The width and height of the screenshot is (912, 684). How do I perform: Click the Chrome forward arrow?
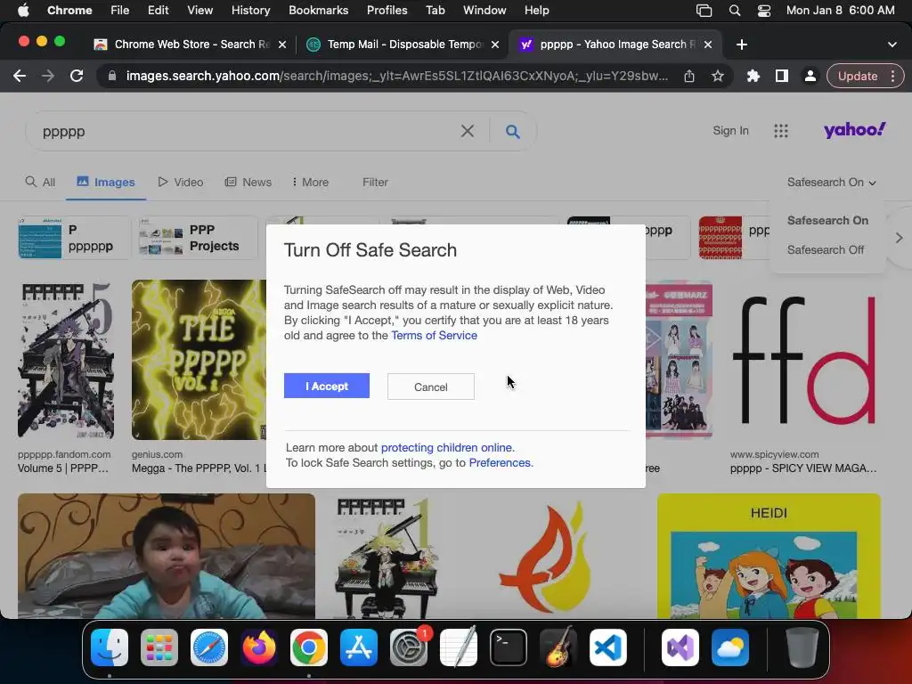48,77
